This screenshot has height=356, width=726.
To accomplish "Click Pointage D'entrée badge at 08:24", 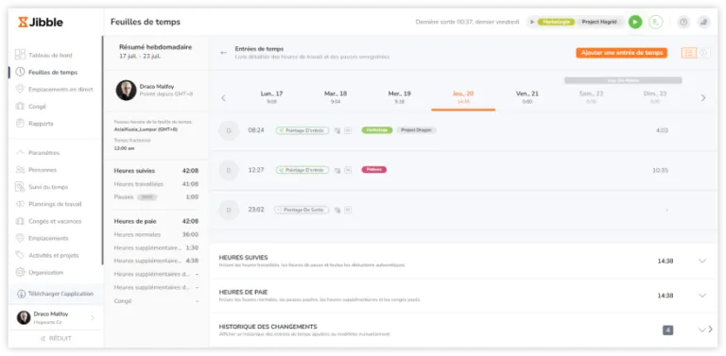I will tap(302, 131).
